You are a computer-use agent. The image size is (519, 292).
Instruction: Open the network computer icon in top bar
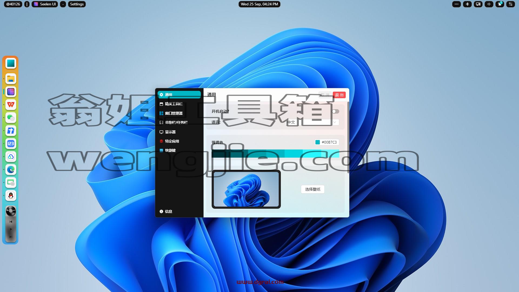click(x=478, y=4)
